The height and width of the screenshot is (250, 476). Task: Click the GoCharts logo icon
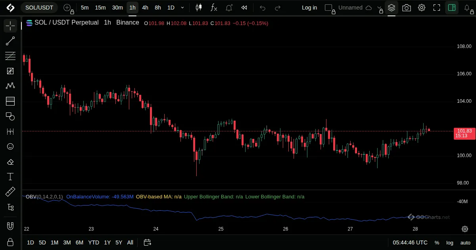coord(10,8)
